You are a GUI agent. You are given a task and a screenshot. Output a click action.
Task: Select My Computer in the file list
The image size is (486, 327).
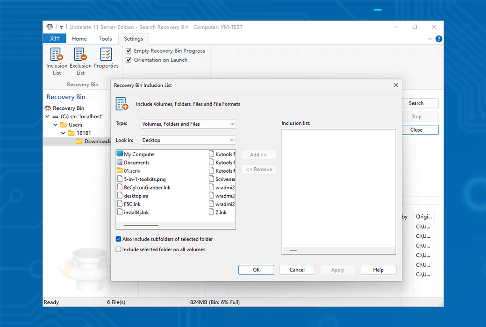coord(139,154)
